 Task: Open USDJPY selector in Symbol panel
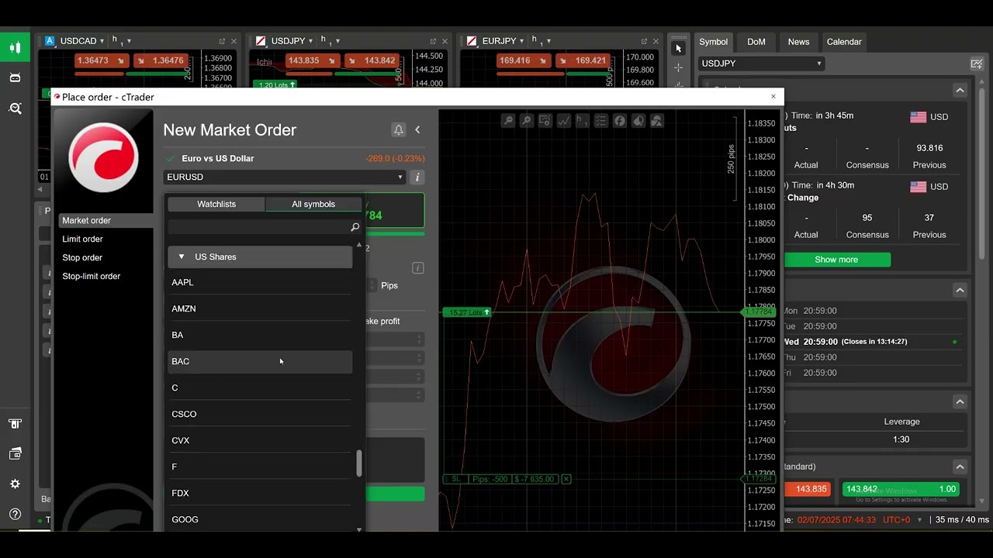761,64
